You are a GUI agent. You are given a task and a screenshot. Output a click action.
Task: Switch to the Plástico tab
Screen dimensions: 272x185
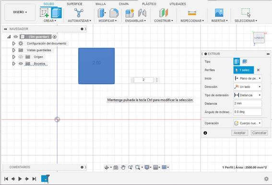click(x=149, y=4)
